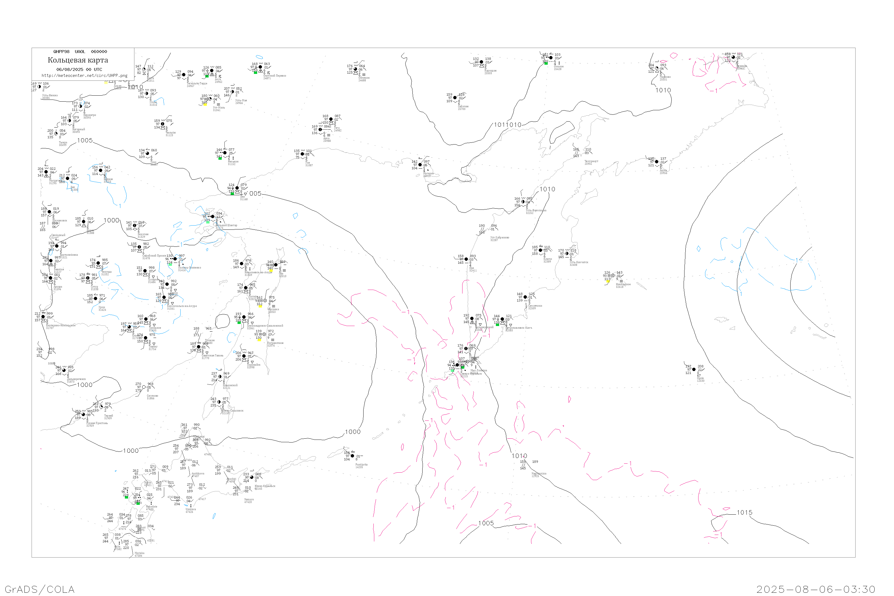The width and height of the screenshot is (894, 596).
Task: Click the Opole station filled circle symbol
Action: pyautogui.click(x=694, y=370)
